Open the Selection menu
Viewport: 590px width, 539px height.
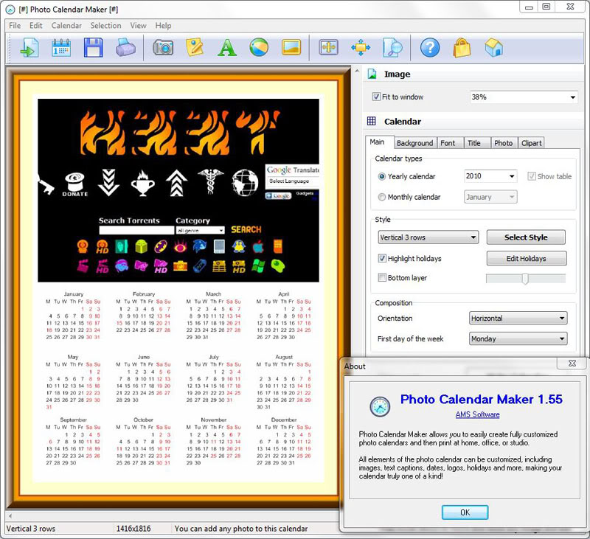point(105,26)
